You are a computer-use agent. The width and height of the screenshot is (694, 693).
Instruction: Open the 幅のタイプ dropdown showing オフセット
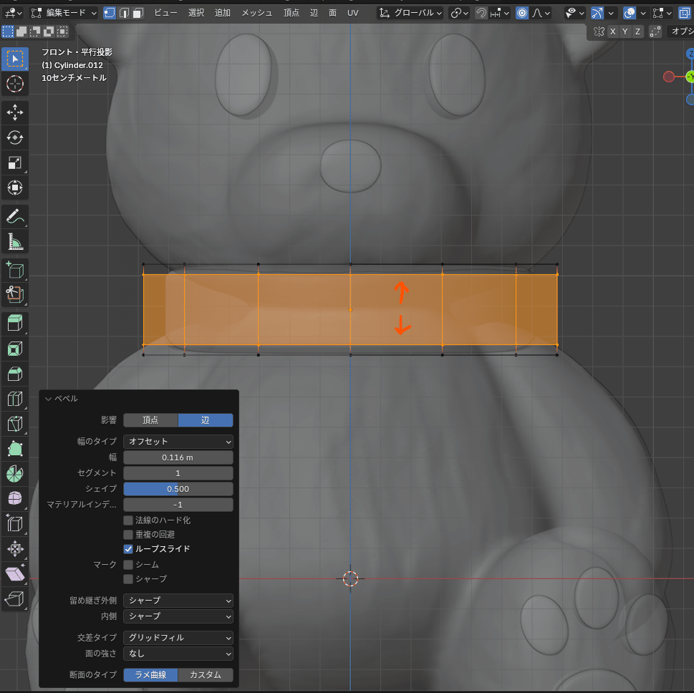coord(178,441)
